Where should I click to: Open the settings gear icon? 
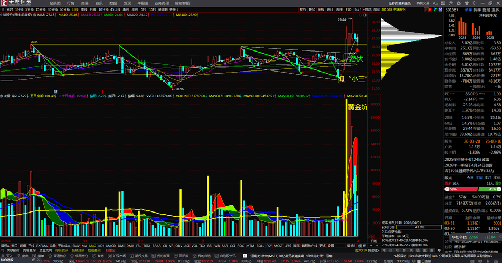pyautogui.click(x=459, y=3)
